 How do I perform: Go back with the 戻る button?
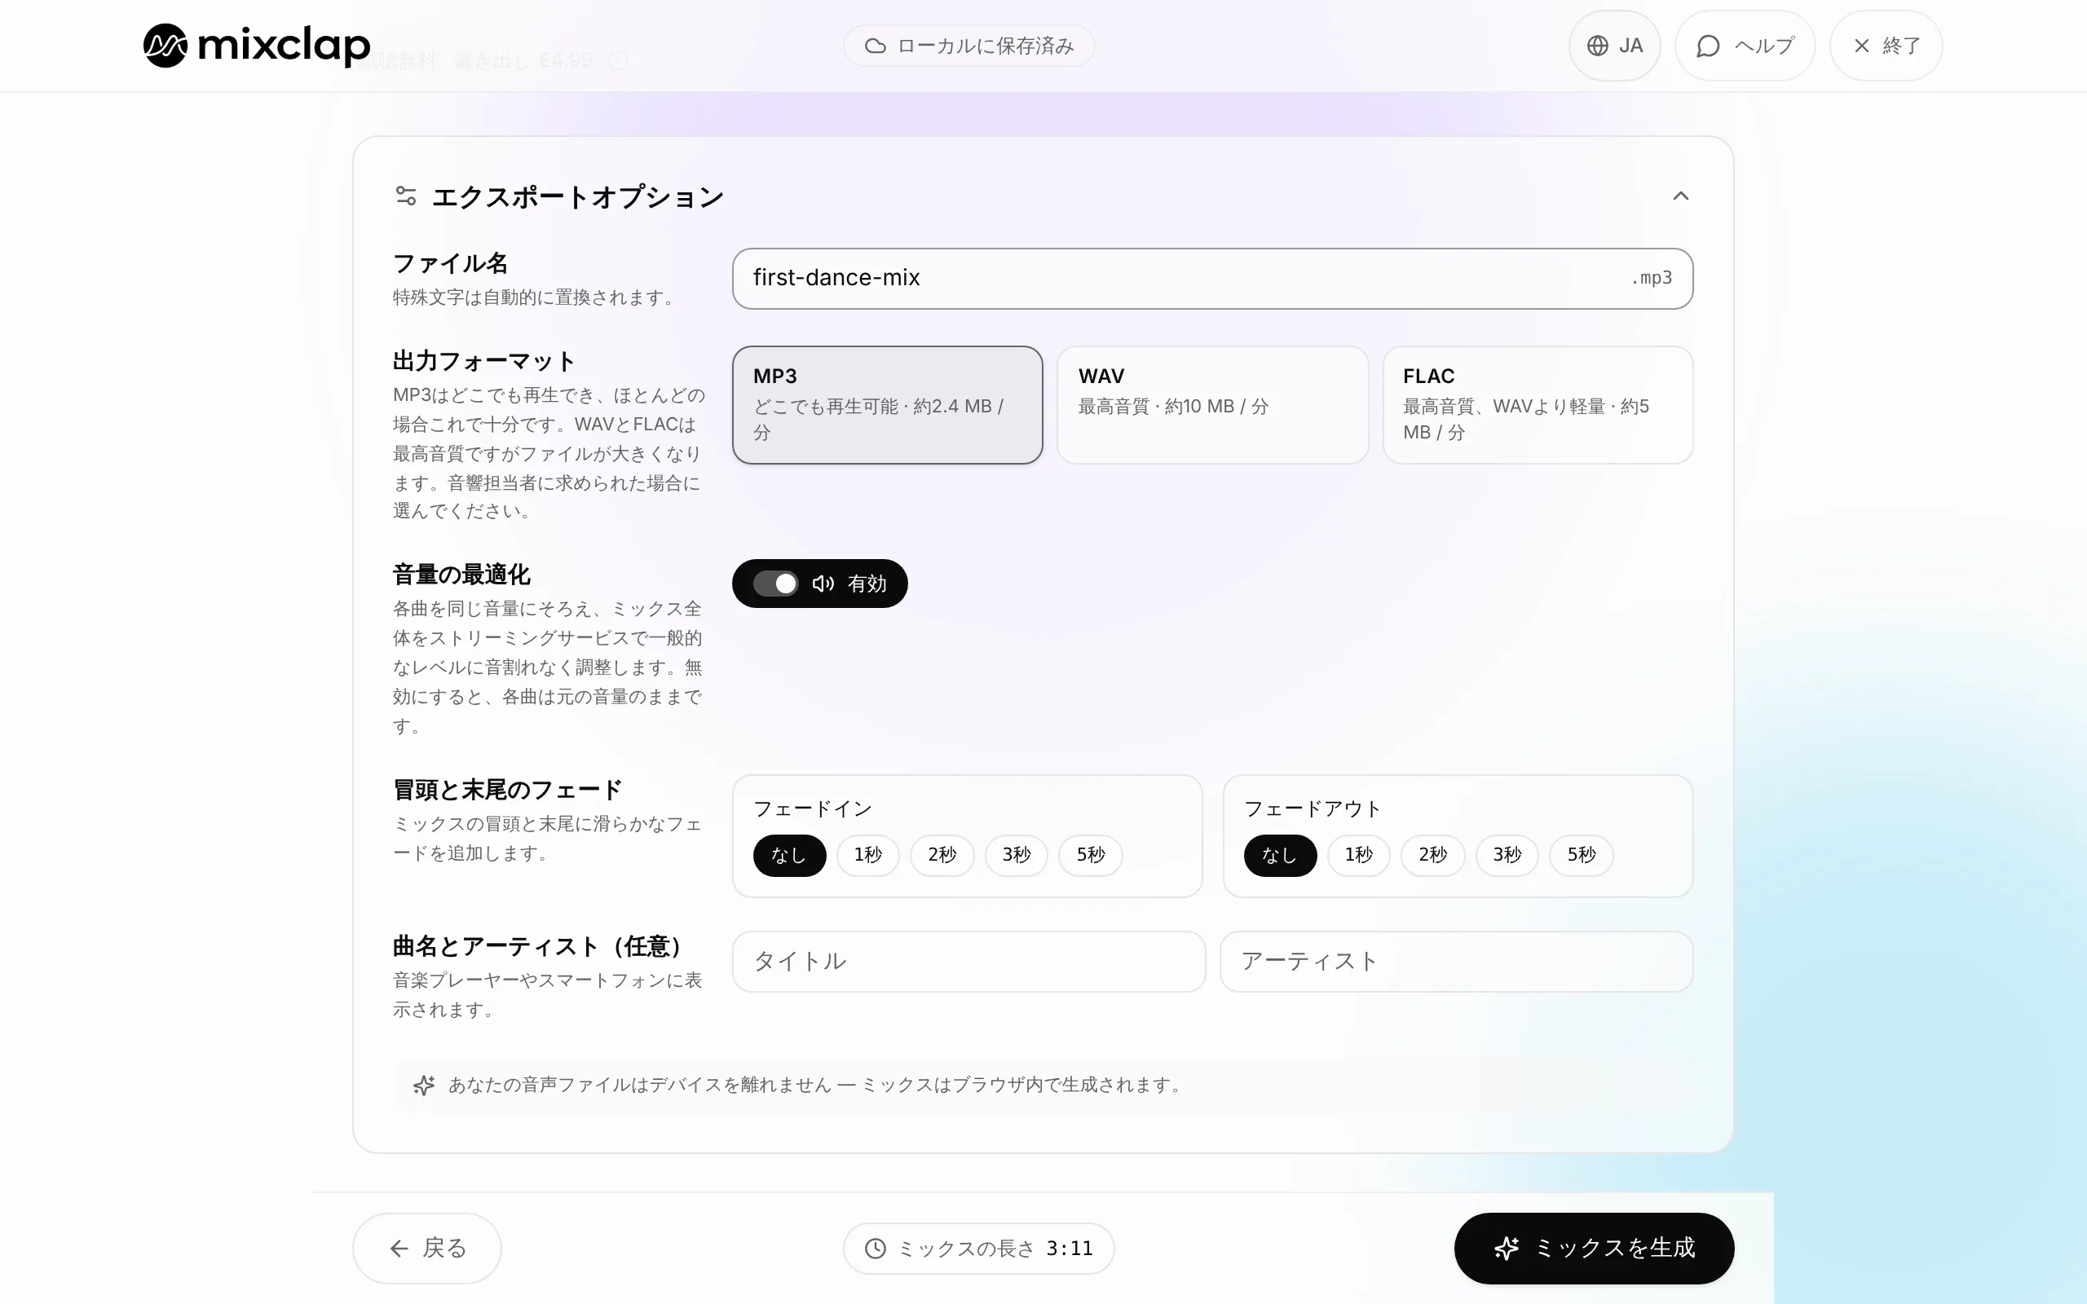click(x=427, y=1248)
